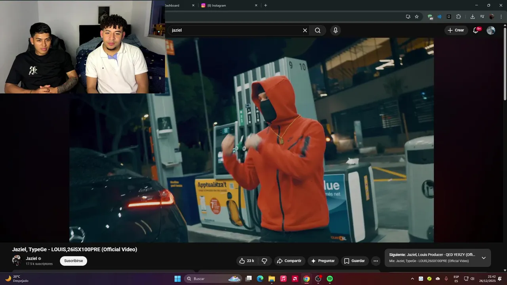The image size is (507, 285).
Task: Open the blue sound-waves extension
Action: [x=439, y=17]
